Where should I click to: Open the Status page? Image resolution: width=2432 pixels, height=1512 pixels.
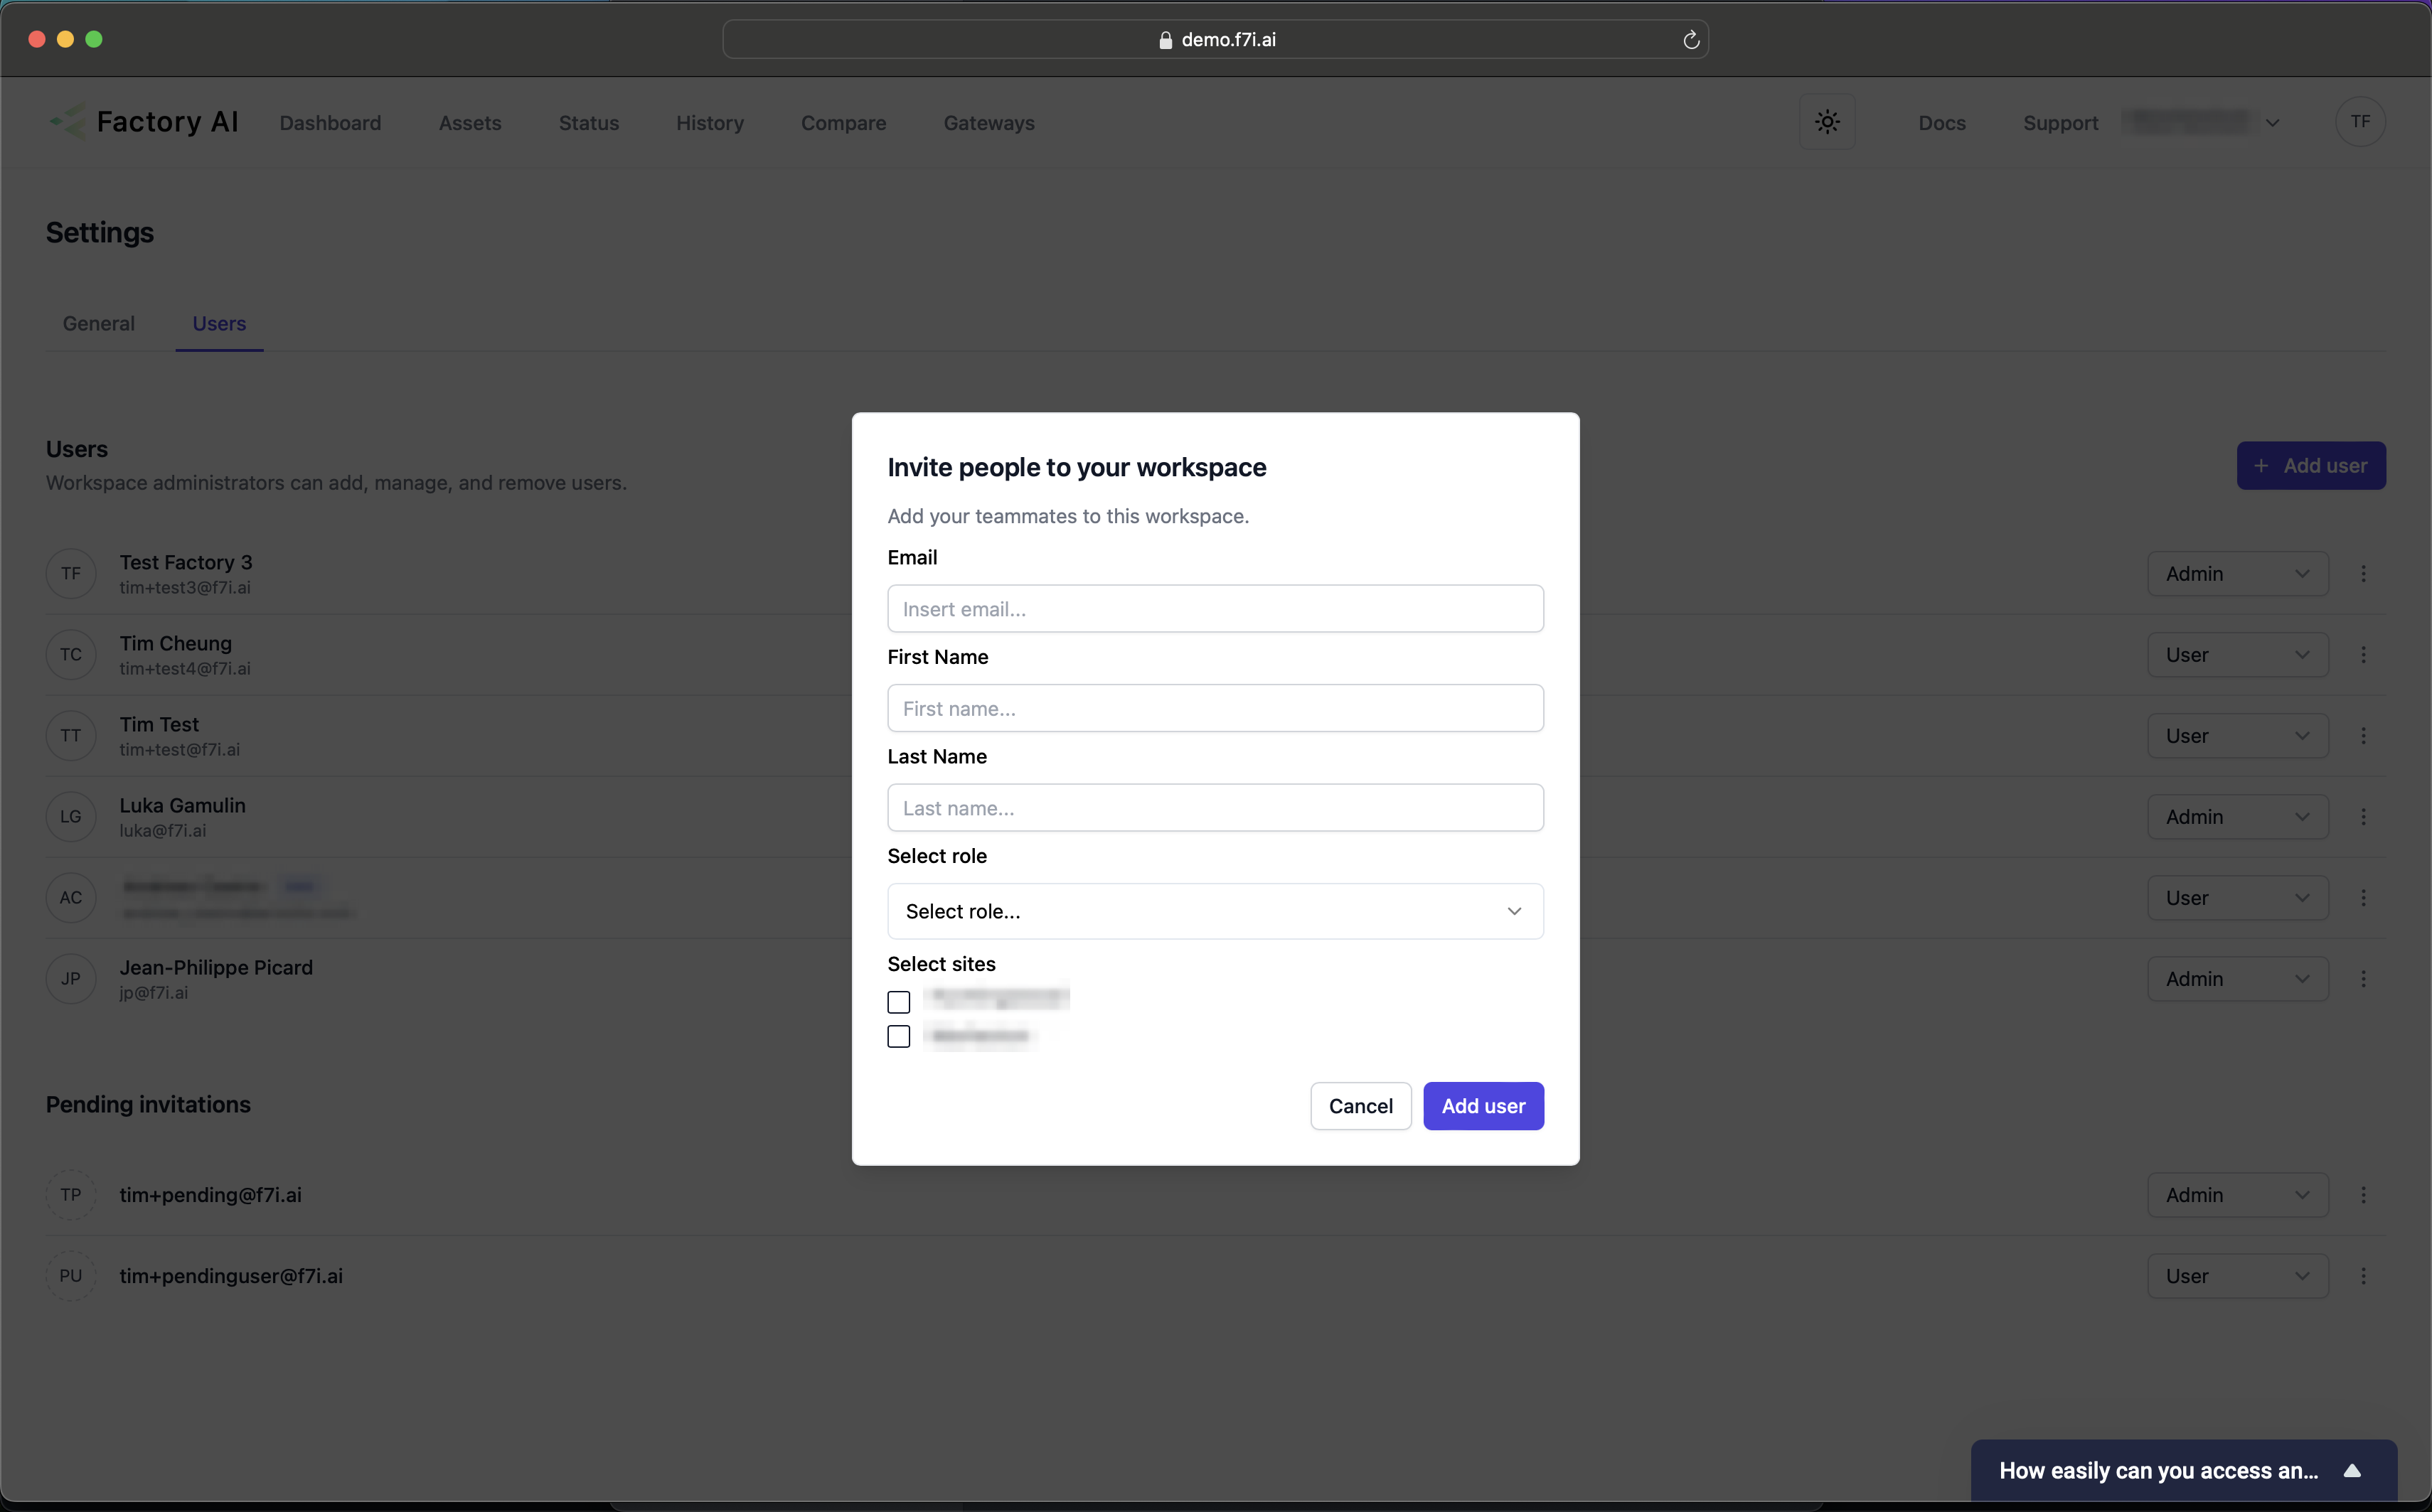coord(590,123)
